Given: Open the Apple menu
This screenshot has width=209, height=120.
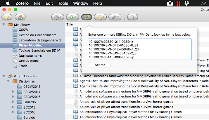Looking at the screenshot, I should [x=8, y=3].
